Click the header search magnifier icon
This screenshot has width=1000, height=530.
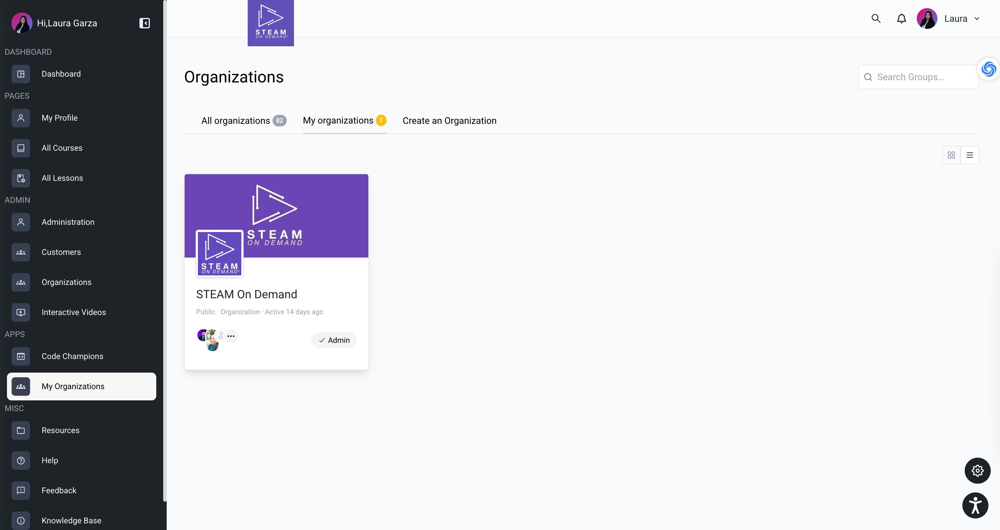point(876,19)
